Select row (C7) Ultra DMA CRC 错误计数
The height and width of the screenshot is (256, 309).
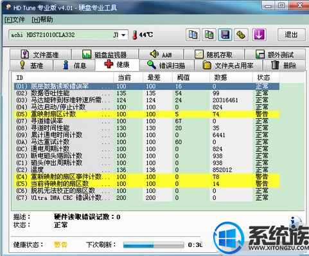pyautogui.click(x=146, y=197)
